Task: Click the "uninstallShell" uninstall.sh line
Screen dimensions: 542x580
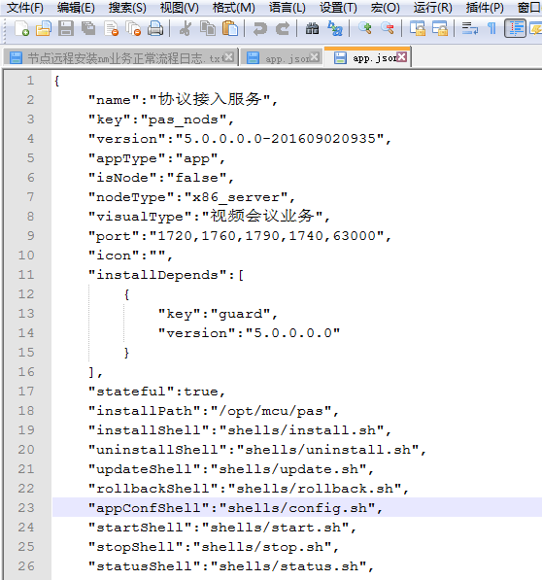Action: pos(257,450)
